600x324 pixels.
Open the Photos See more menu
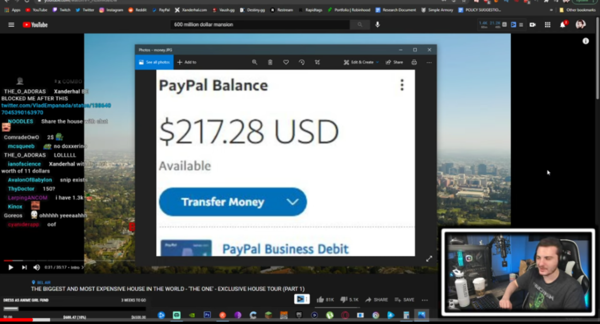[x=429, y=62]
